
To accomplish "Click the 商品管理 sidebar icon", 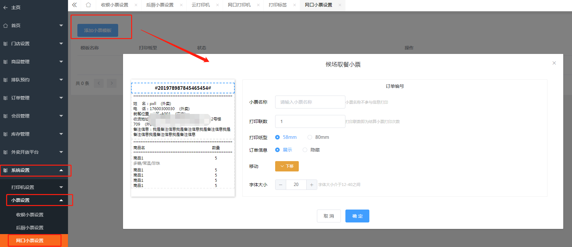I will tap(6, 62).
